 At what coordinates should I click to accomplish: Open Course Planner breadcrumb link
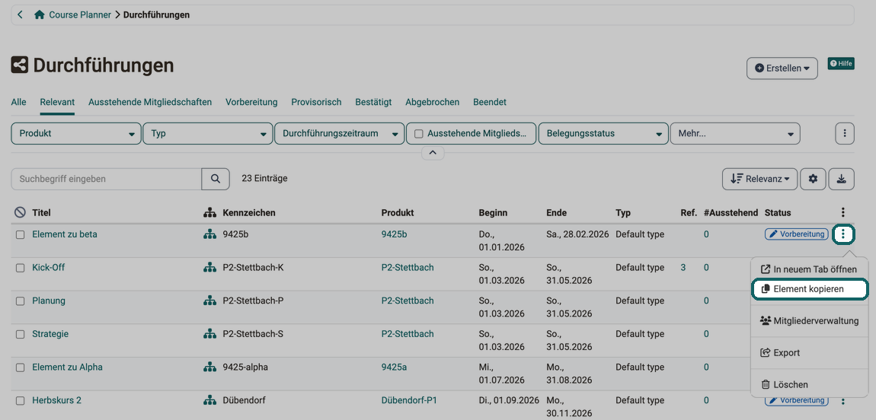80,15
